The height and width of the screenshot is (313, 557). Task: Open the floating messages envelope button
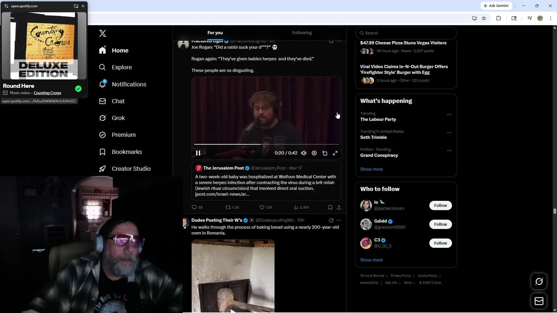539,301
